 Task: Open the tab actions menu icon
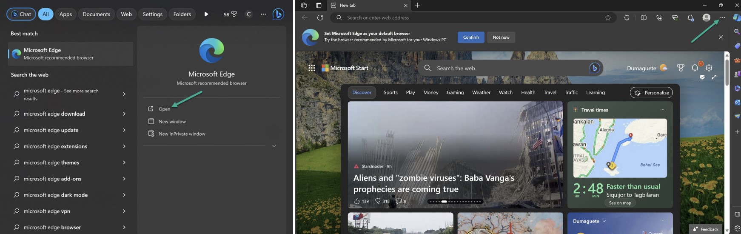pos(319,5)
